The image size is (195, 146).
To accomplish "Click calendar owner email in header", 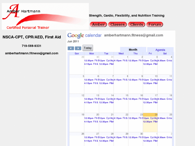I will click(134, 35).
